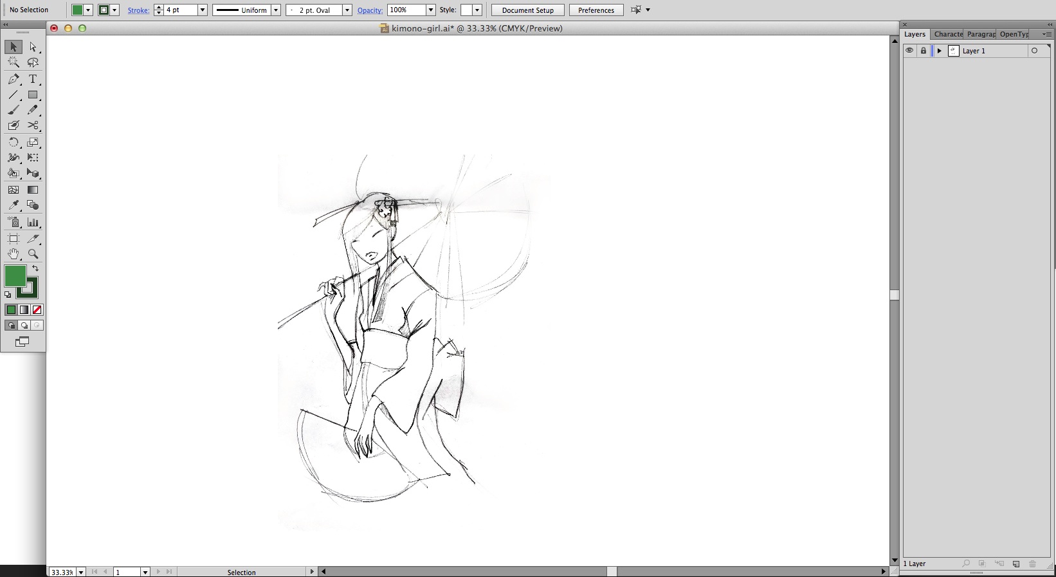Select the Hand tool

[14, 254]
